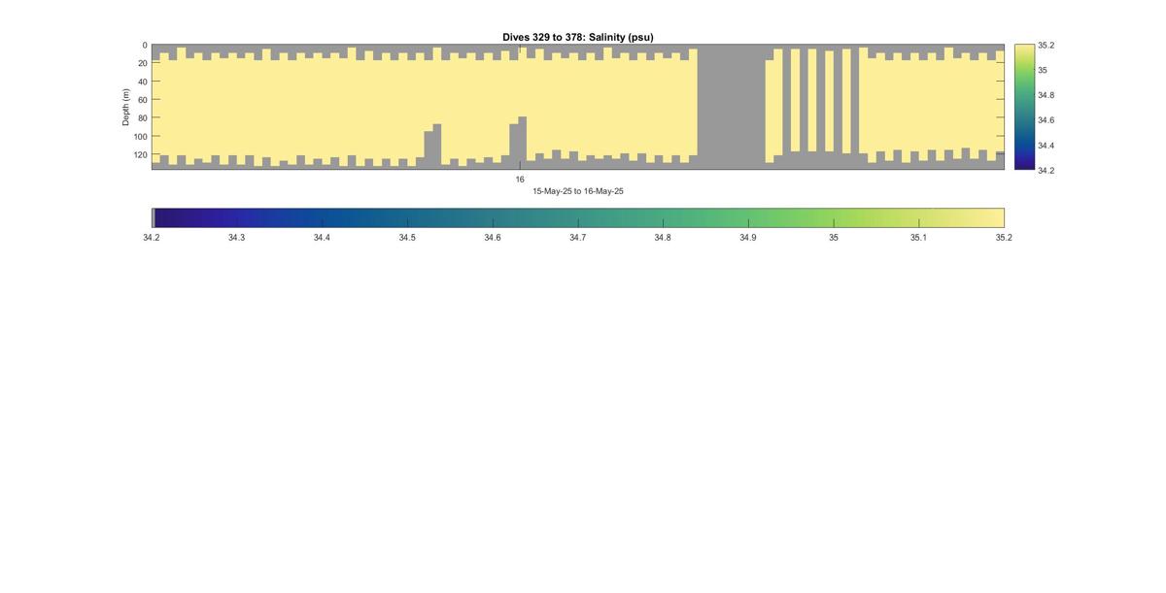Click the '34.8' label on vertical colorbar
1166x593 pixels.
1046,95
